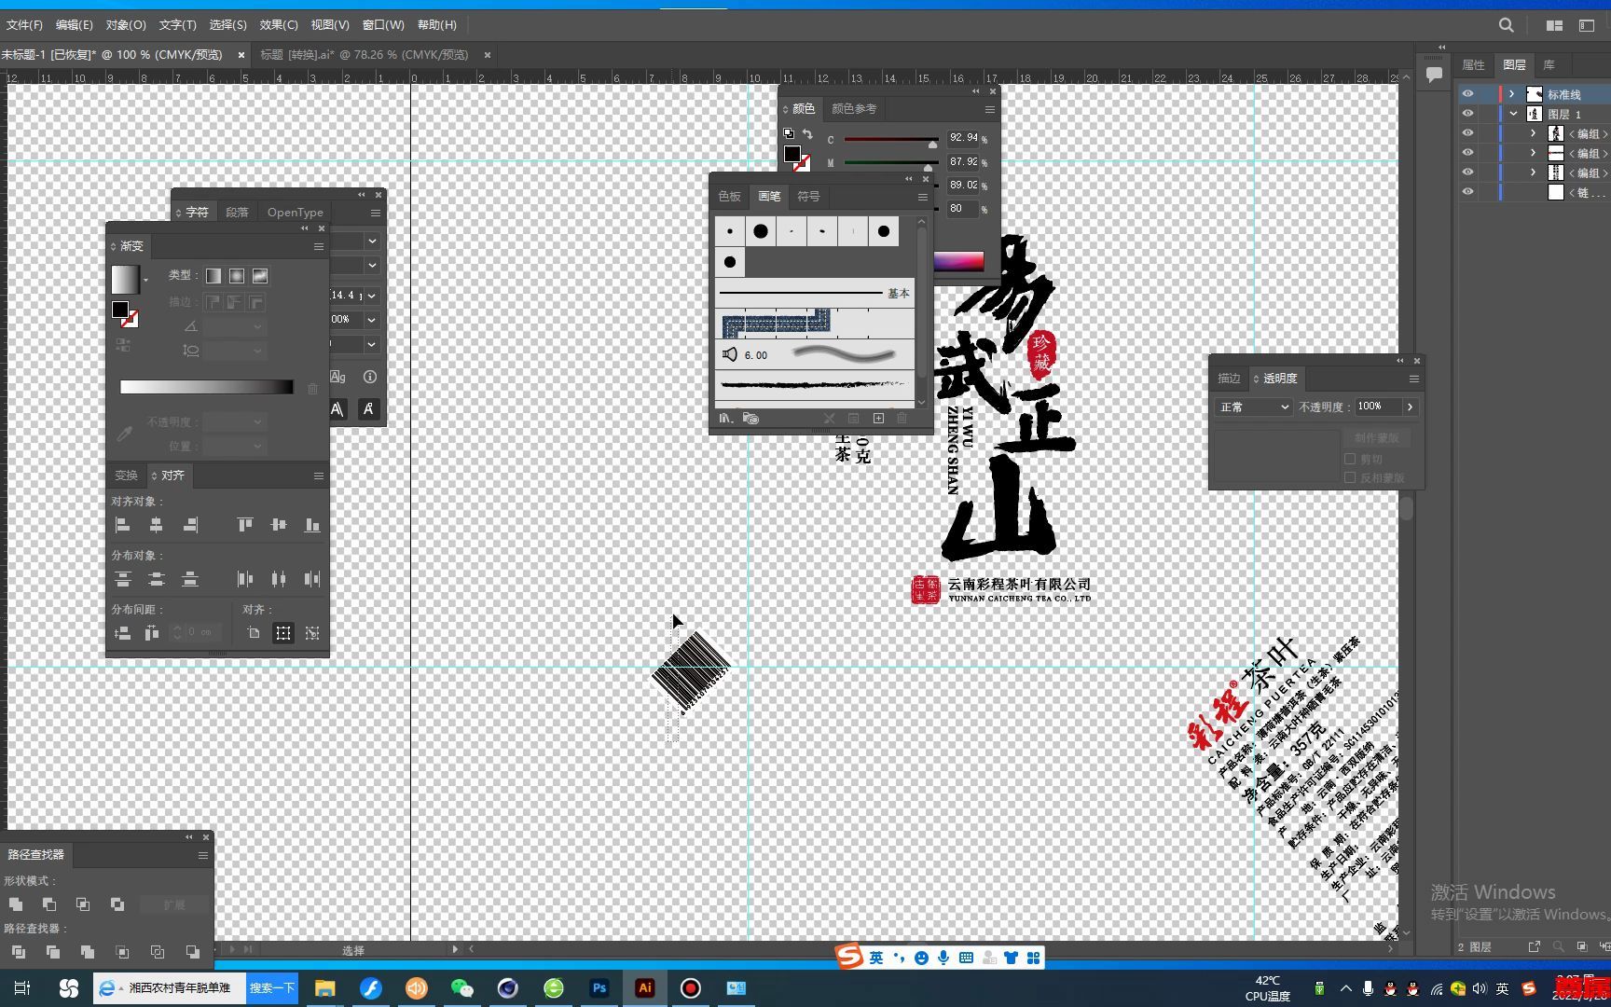Open 文件(F) menu
The width and height of the screenshot is (1611, 1007).
(x=24, y=25)
